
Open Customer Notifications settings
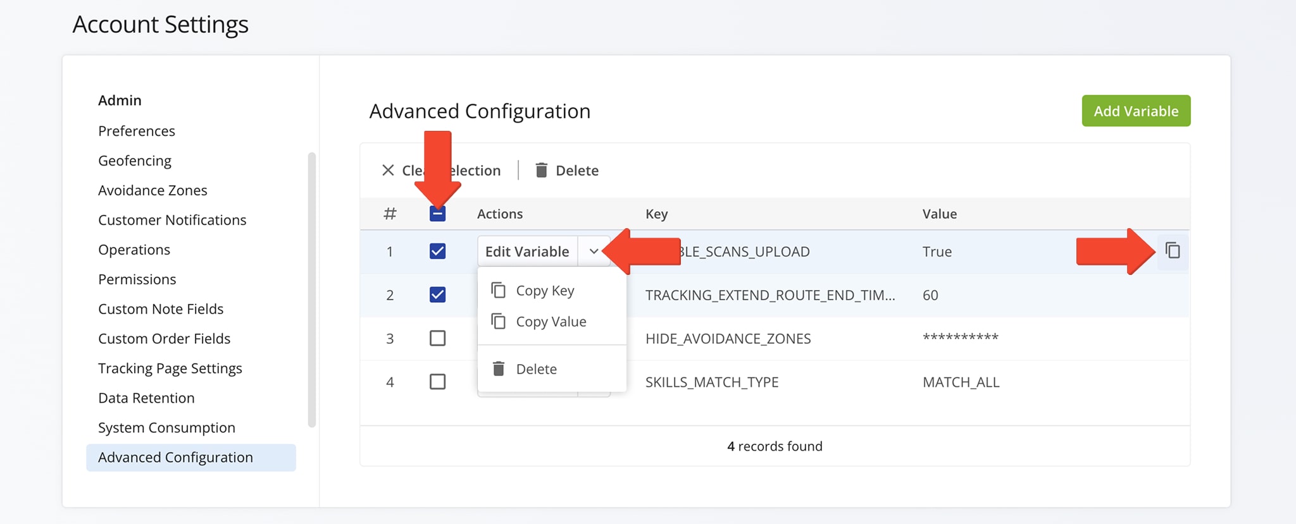point(172,220)
